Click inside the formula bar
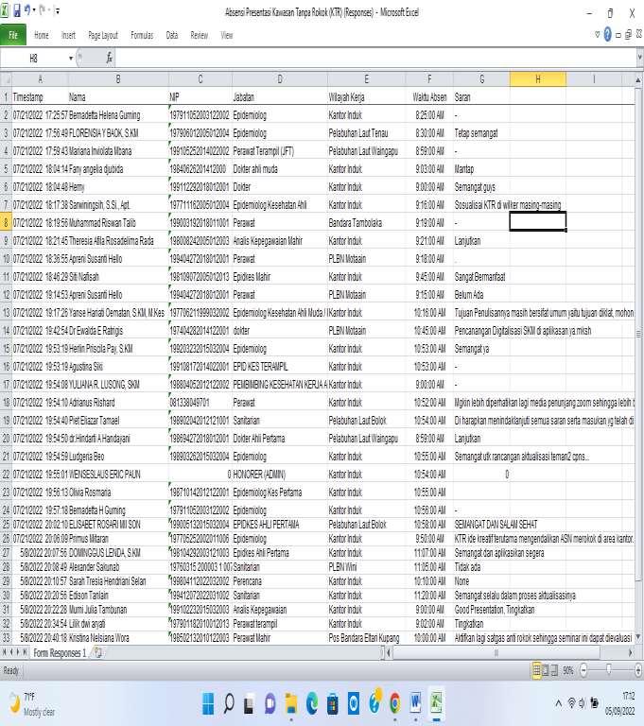 [375, 58]
